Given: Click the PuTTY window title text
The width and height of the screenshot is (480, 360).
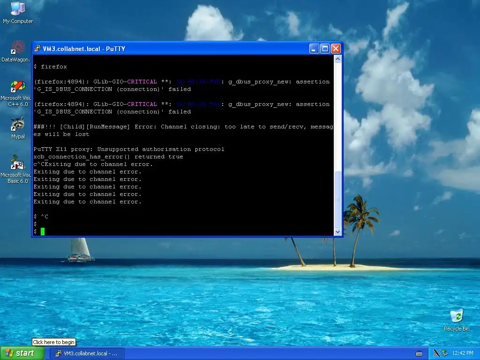Looking at the screenshot, I should tap(84, 49).
